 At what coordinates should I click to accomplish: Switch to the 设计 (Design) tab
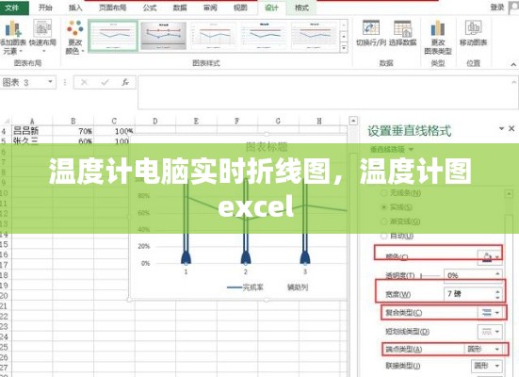271,8
